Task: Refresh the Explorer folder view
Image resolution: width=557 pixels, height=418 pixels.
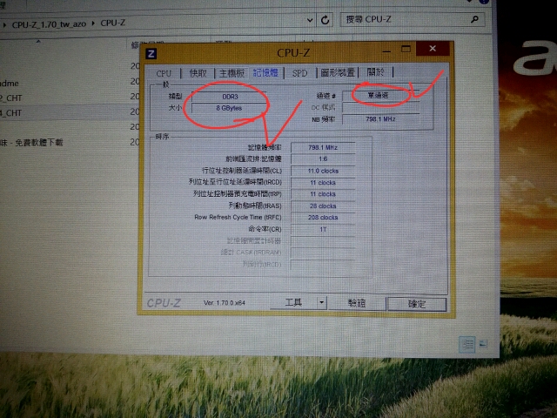Action: click(325, 20)
